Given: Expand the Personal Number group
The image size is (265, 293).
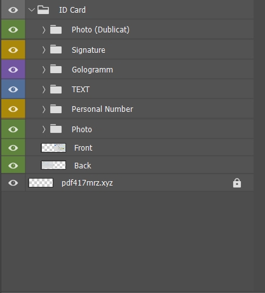Looking at the screenshot, I should point(44,109).
